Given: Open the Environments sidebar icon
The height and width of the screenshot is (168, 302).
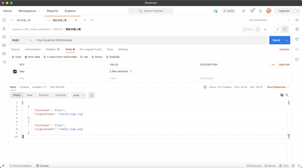Looking at the screenshot, I should [x=4, y=37].
